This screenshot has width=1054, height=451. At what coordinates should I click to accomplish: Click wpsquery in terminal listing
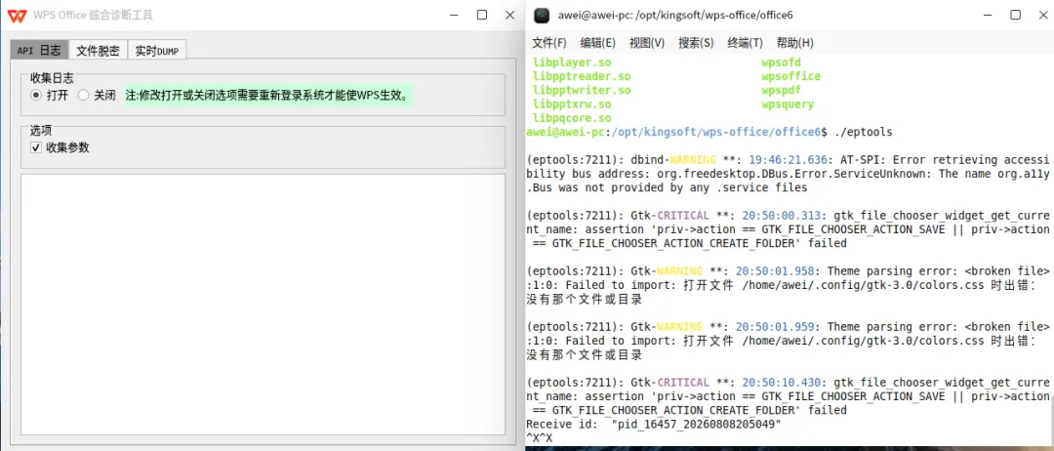pyautogui.click(x=788, y=104)
